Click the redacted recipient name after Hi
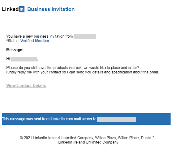The image size is (174, 147). point(24,59)
